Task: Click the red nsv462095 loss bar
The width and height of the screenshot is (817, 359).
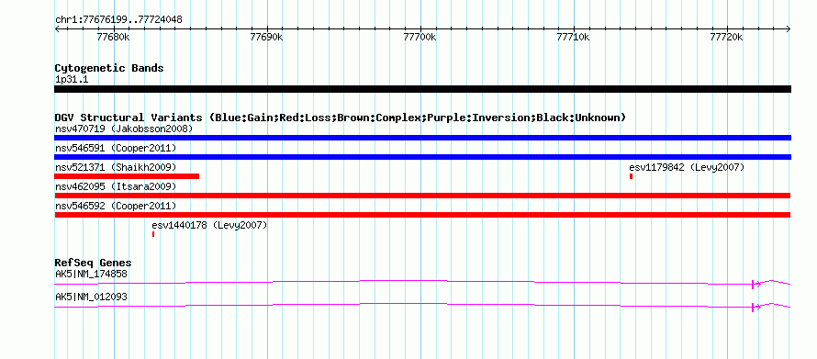Action: pyautogui.click(x=422, y=196)
